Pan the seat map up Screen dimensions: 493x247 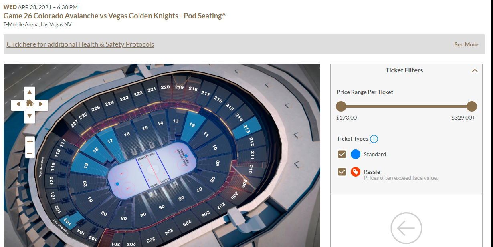[x=29, y=92]
